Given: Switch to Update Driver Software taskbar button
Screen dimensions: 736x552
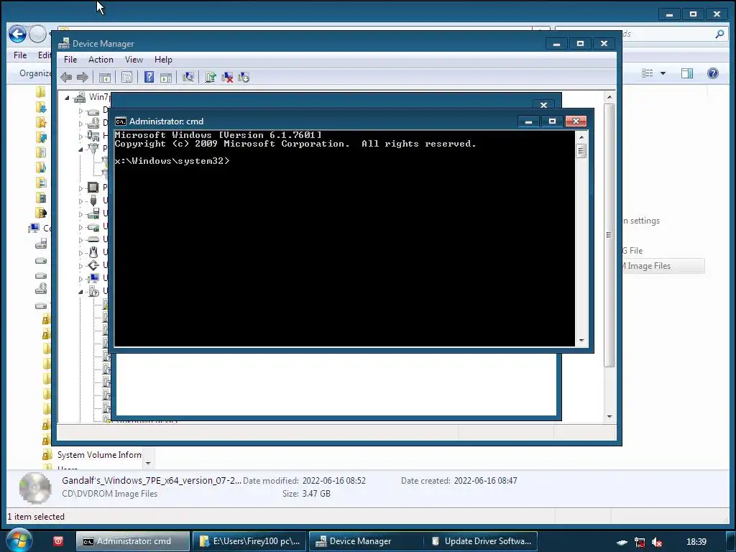Looking at the screenshot, I should click(481, 541).
